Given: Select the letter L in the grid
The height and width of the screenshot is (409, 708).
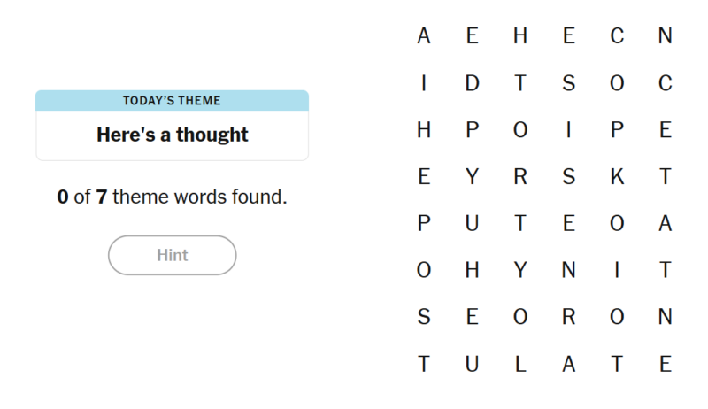Looking at the screenshot, I should pyautogui.click(x=520, y=364).
